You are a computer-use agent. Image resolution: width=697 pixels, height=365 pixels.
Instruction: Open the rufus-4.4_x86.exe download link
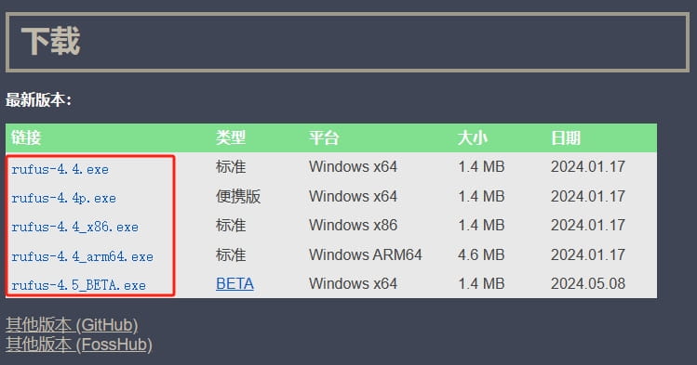click(x=74, y=227)
